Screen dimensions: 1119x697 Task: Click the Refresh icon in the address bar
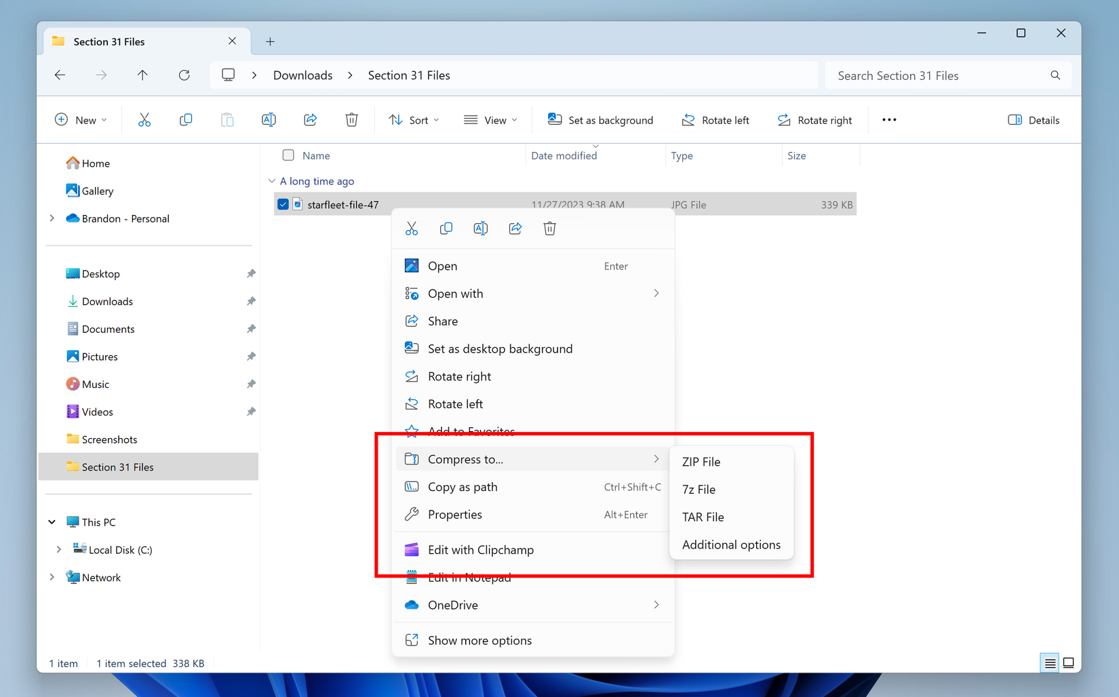(184, 75)
